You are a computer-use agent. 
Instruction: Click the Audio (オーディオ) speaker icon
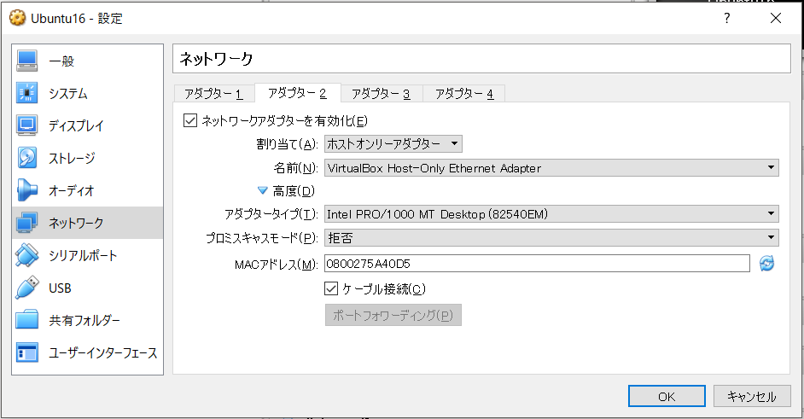26,190
